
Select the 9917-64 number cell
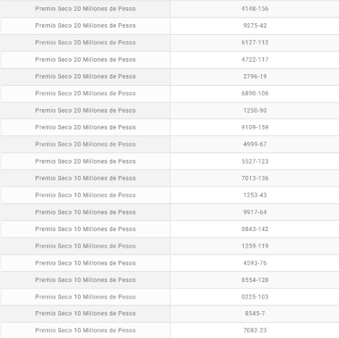(x=255, y=212)
